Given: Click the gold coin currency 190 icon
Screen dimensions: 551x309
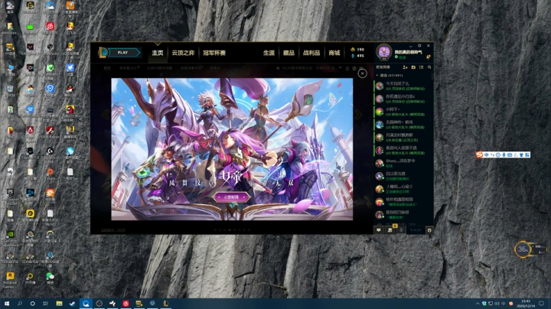Looking at the screenshot, I should point(353,50).
